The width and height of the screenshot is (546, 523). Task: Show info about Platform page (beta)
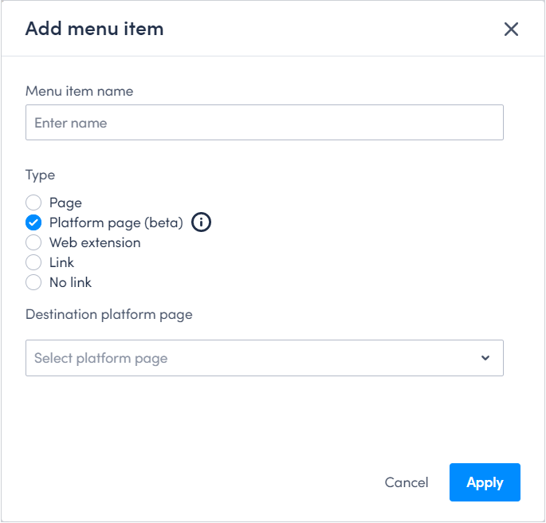click(x=201, y=222)
